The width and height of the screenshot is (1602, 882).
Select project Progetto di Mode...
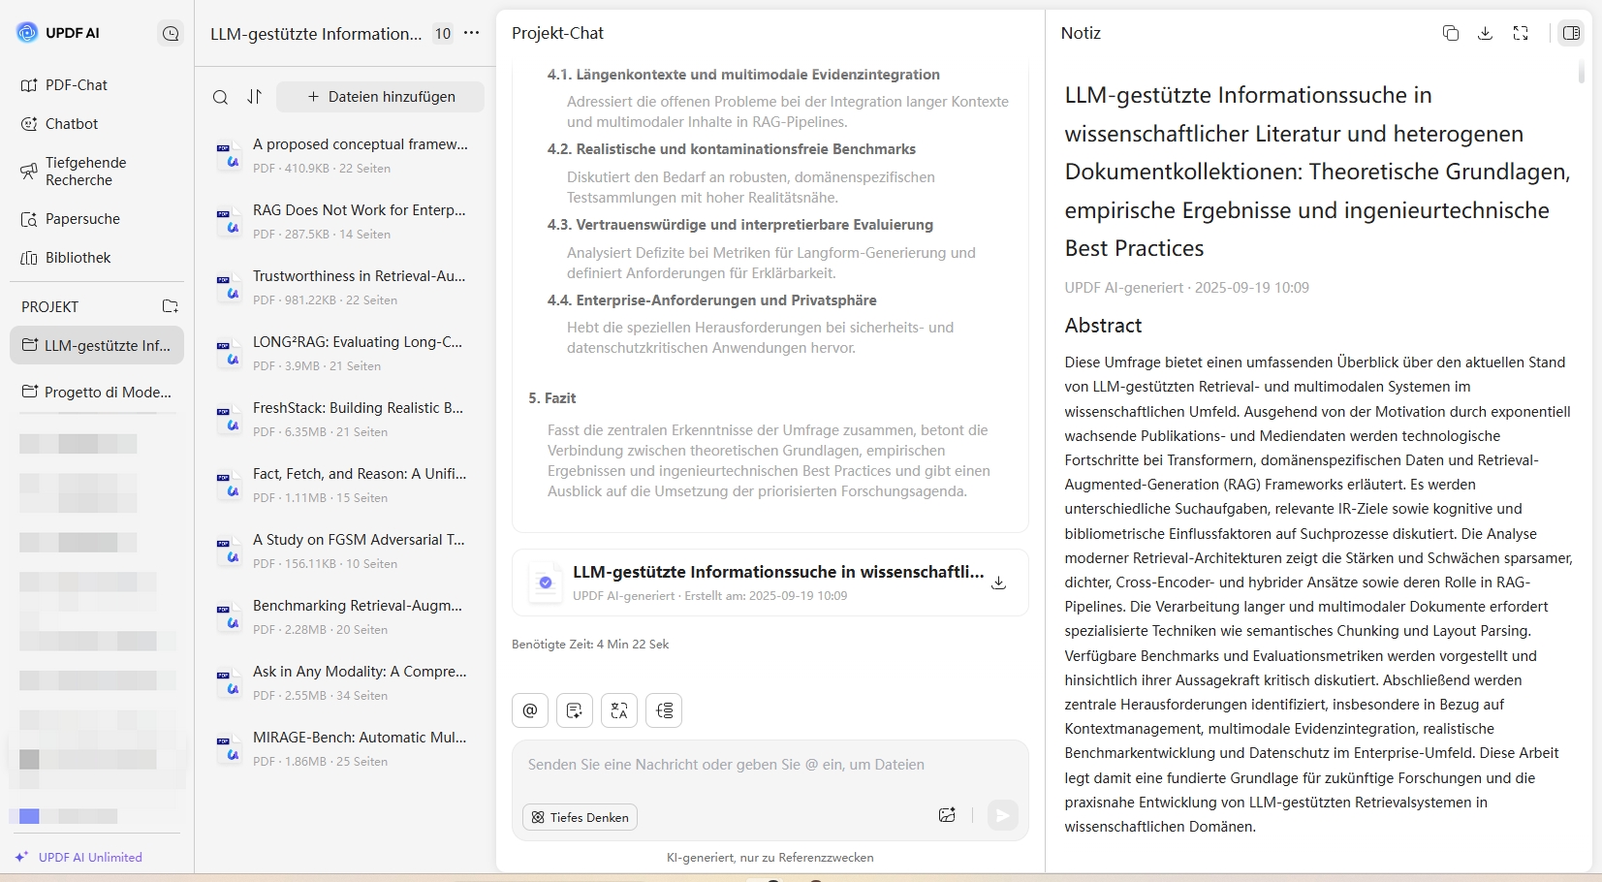(97, 392)
